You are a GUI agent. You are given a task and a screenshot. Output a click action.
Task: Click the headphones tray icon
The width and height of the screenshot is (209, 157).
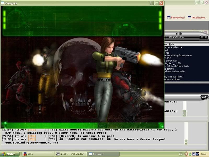194,154
